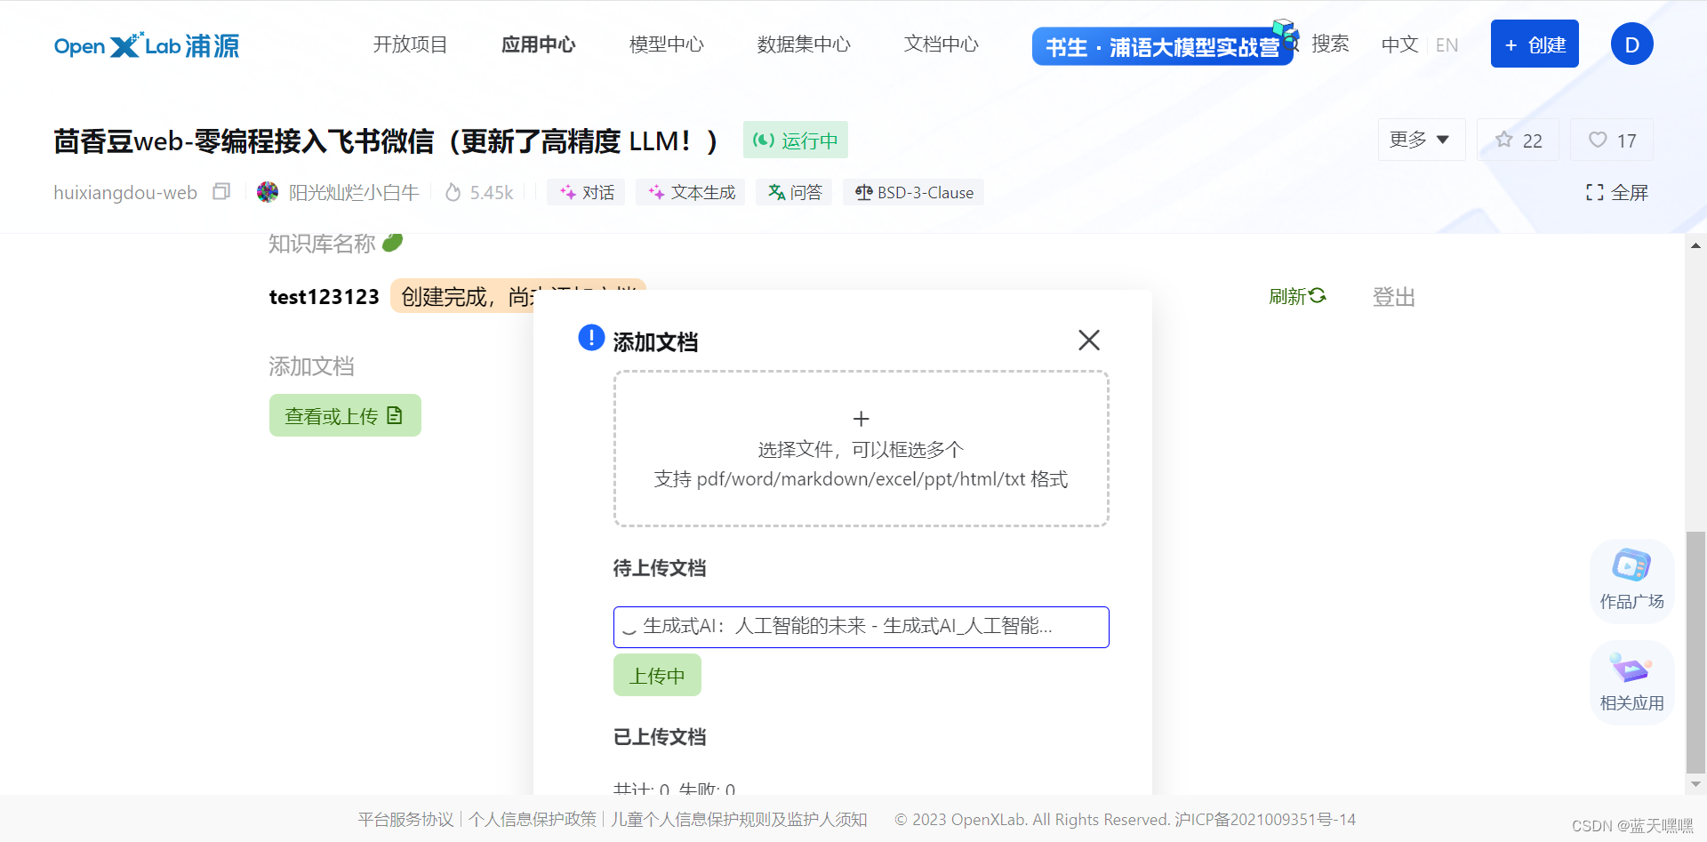This screenshot has width=1707, height=842.
Task: Open 作品广场 floating shortcut
Action: [1631, 581]
